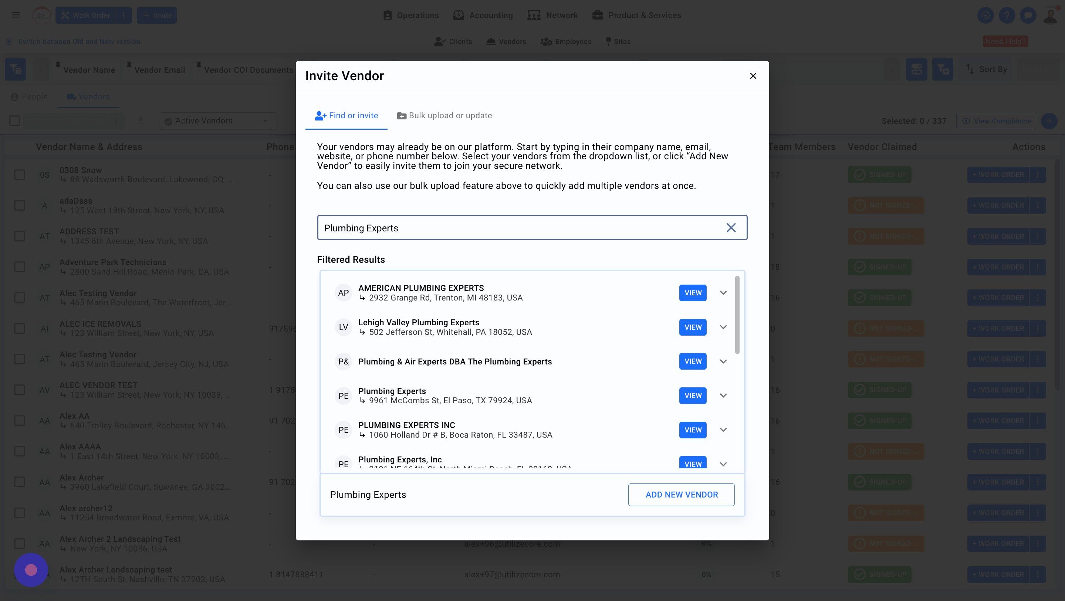
Task: Select the Adventure Park Technicians row checkbox
Action: [20, 267]
